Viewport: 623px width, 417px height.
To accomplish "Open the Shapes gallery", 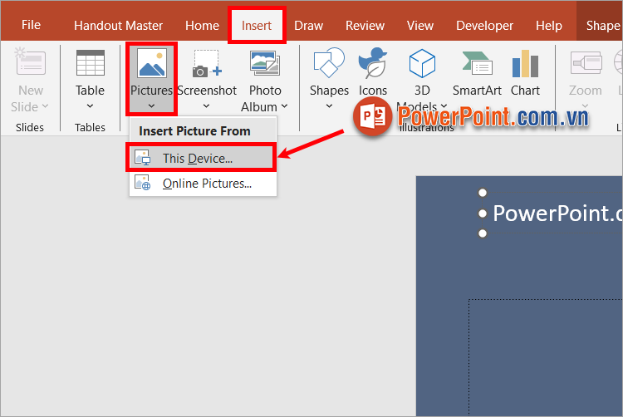I will [x=329, y=65].
